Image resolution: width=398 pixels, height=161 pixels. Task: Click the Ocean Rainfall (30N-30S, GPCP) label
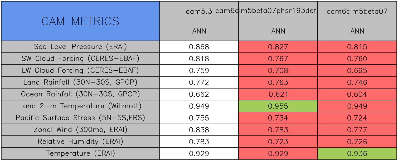(80, 94)
